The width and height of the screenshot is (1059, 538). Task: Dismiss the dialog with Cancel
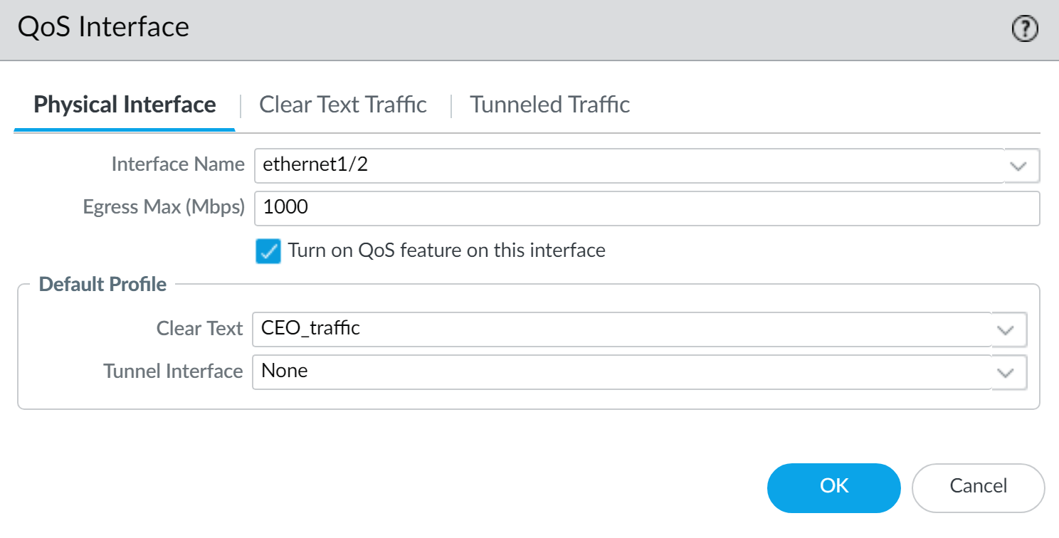[979, 487]
